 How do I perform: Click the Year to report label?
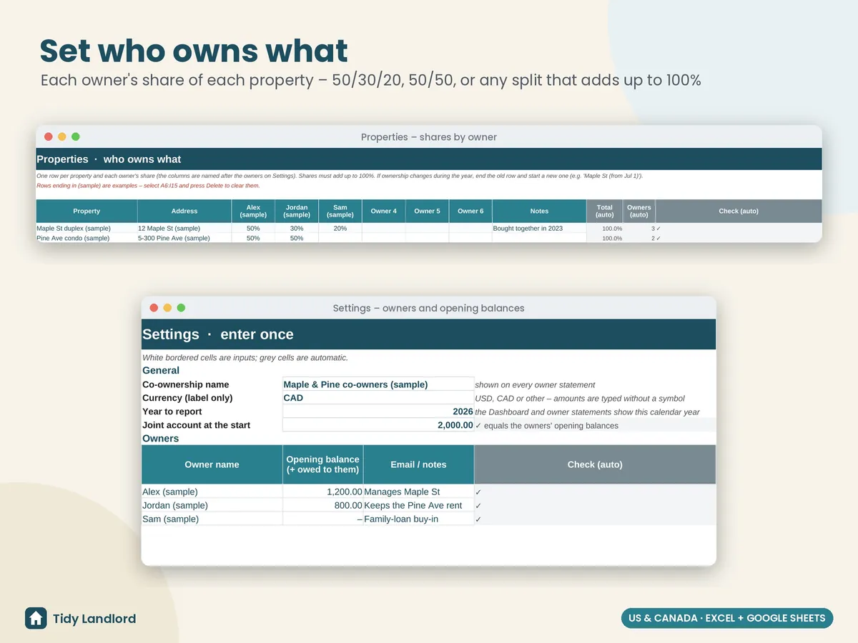coord(172,412)
